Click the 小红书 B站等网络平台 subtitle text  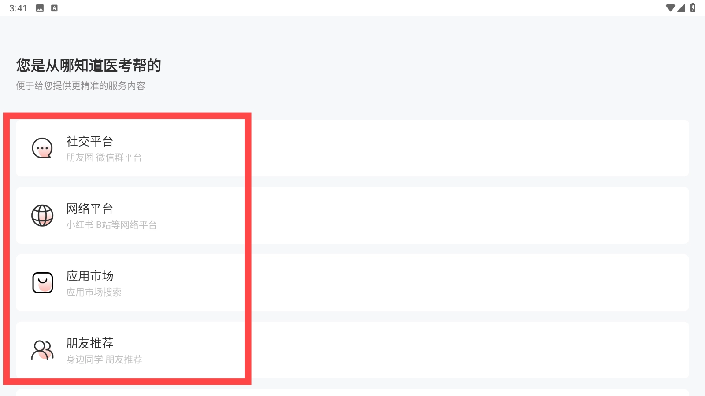[111, 225]
